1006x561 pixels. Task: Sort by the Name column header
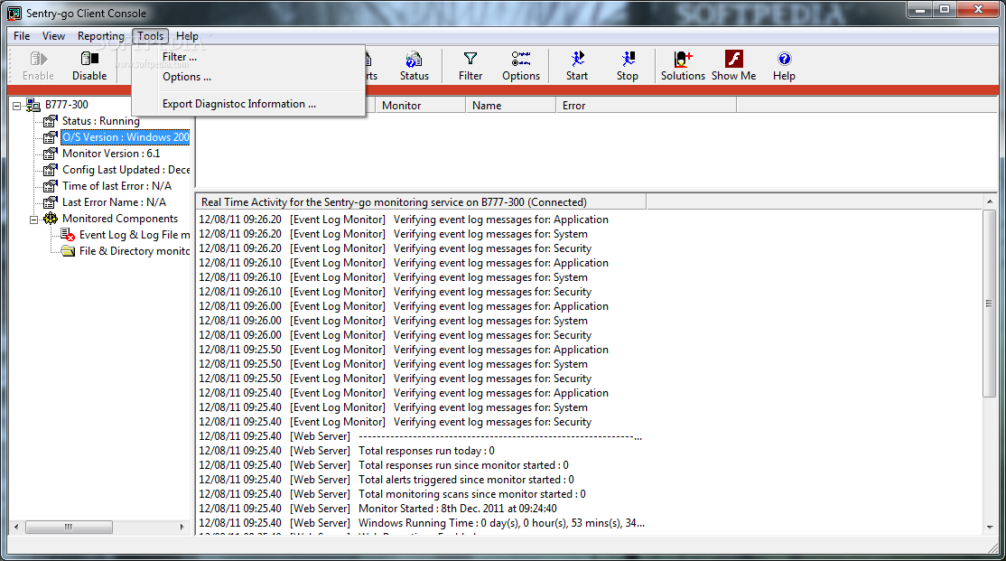[x=511, y=106]
